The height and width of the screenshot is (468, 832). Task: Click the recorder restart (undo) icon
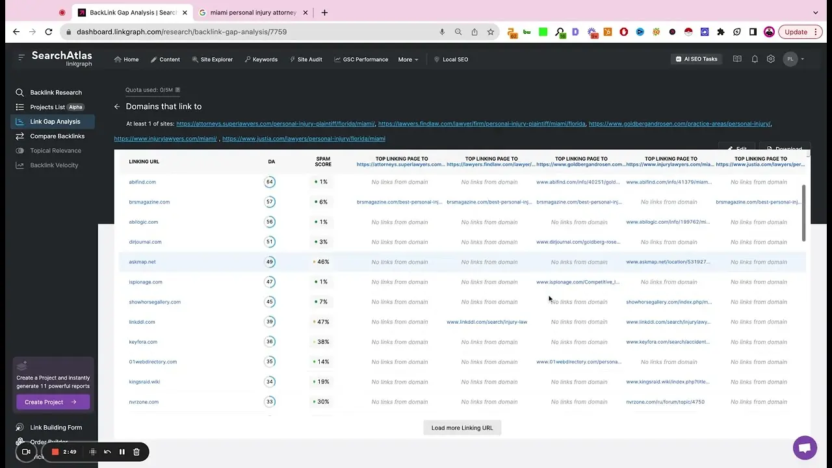point(107,452)
